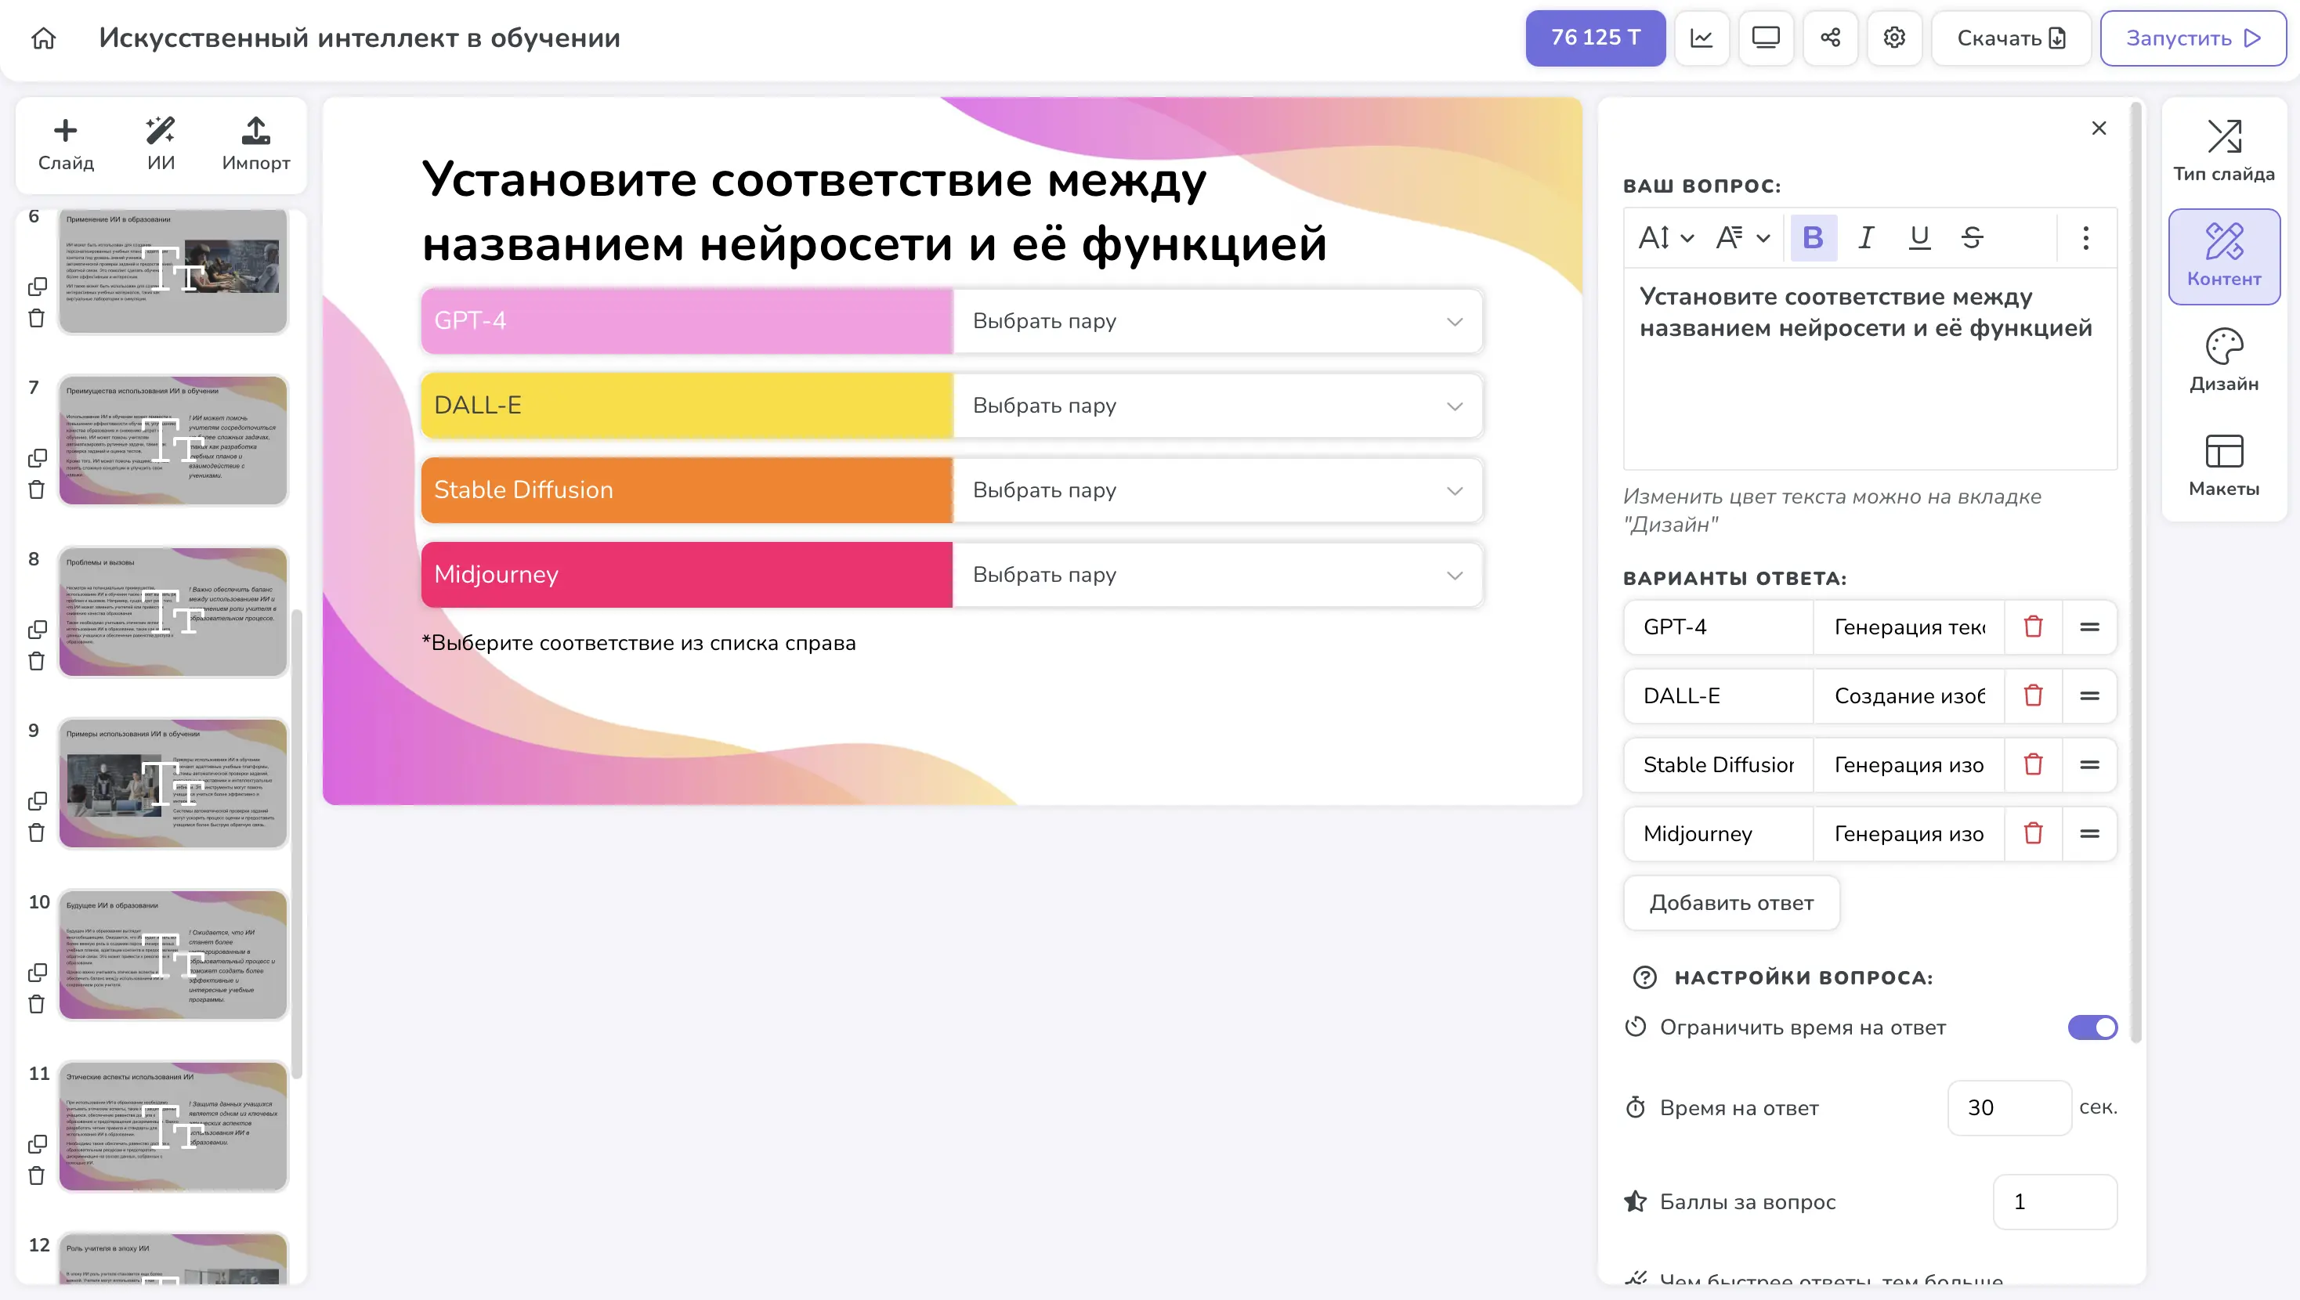Toggle underline text formatting
The width and height of the screenshot is (2300, 1300).
[1918, 237]
